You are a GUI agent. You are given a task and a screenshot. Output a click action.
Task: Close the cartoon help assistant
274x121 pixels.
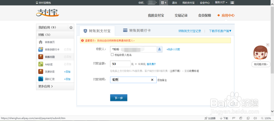pos(268,45)
